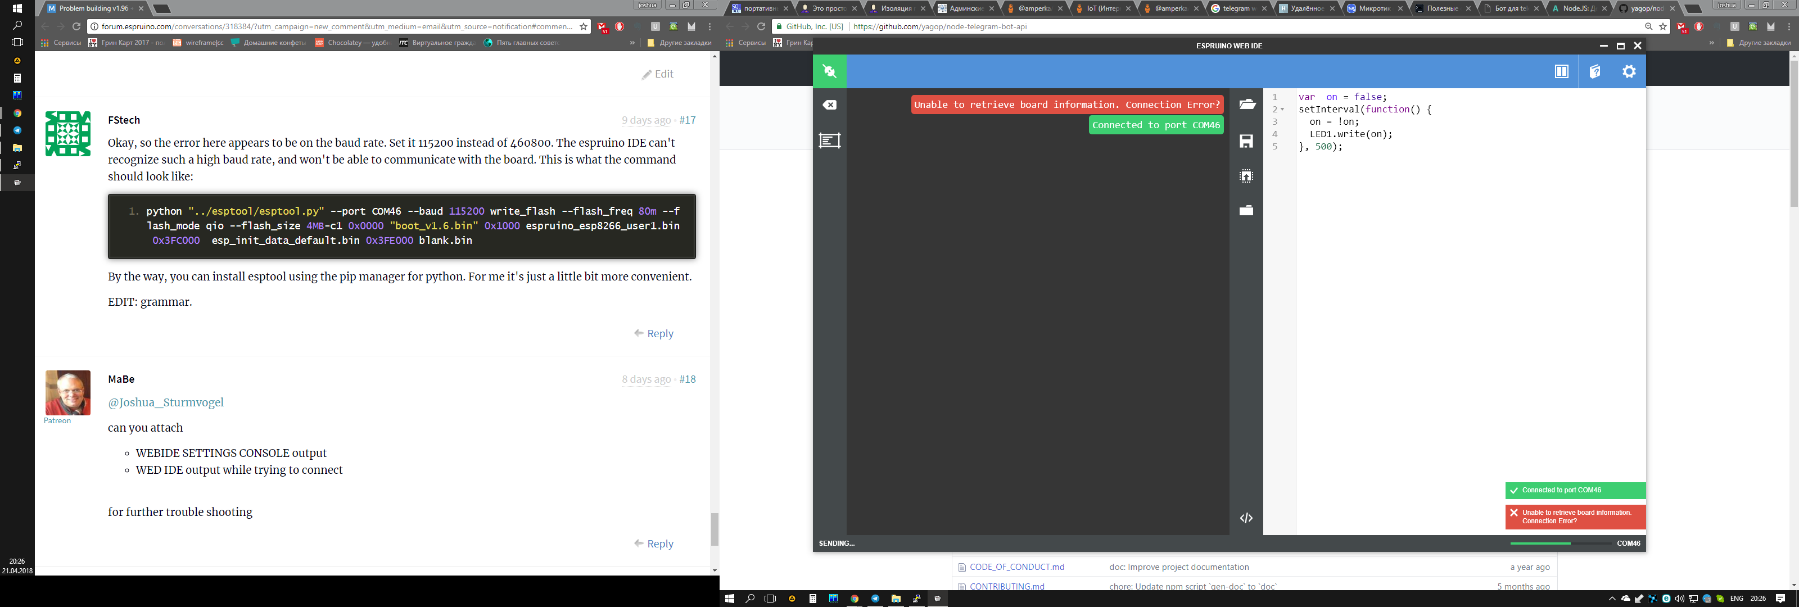Open a file with the folder icon
Image resolution: width=1799 pixels, height=607 pixels.
(x=1246, y=105)
